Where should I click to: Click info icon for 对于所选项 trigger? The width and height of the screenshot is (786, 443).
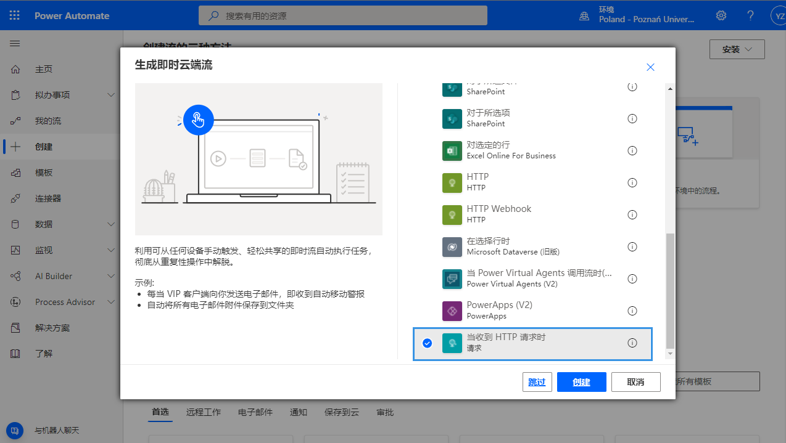pyautogui.click(x=632, y=118)
